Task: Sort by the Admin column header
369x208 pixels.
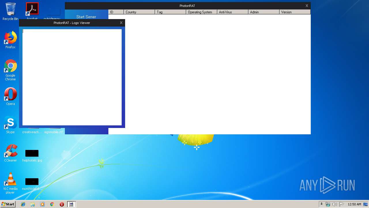Action: pyautogui.click(x=264, y=12)
